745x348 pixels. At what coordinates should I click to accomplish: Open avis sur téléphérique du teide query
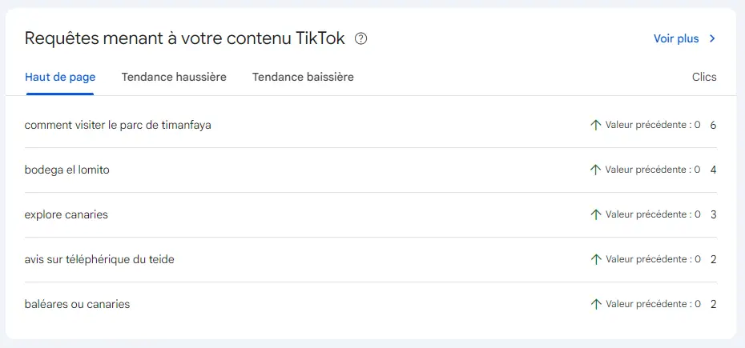coord(99,260)
